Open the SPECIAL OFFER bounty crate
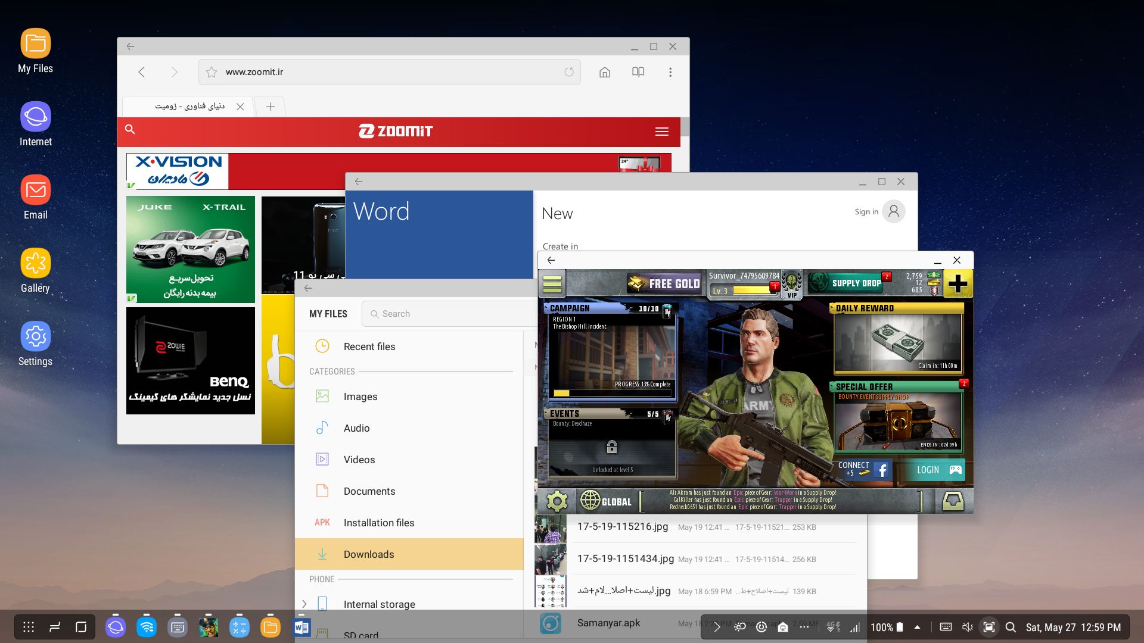 [x=899, y=417]
